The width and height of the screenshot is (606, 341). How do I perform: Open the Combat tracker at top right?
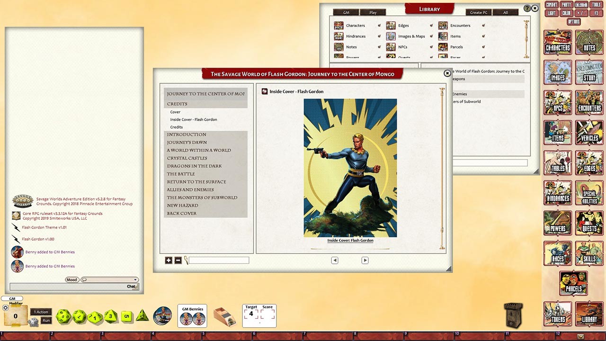pos(551,4)
